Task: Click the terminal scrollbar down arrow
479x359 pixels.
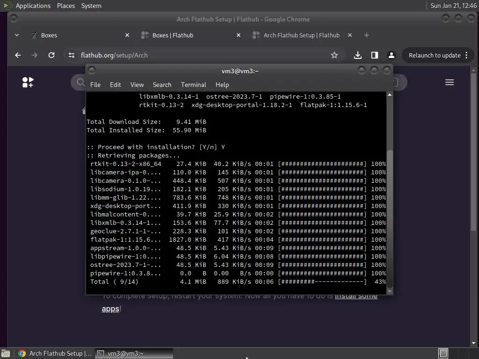Action: pos(390,291)
